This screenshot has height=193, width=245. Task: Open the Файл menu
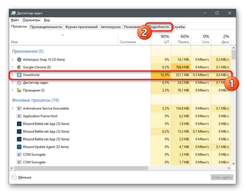pyautogui.click(x=15, y=20)
